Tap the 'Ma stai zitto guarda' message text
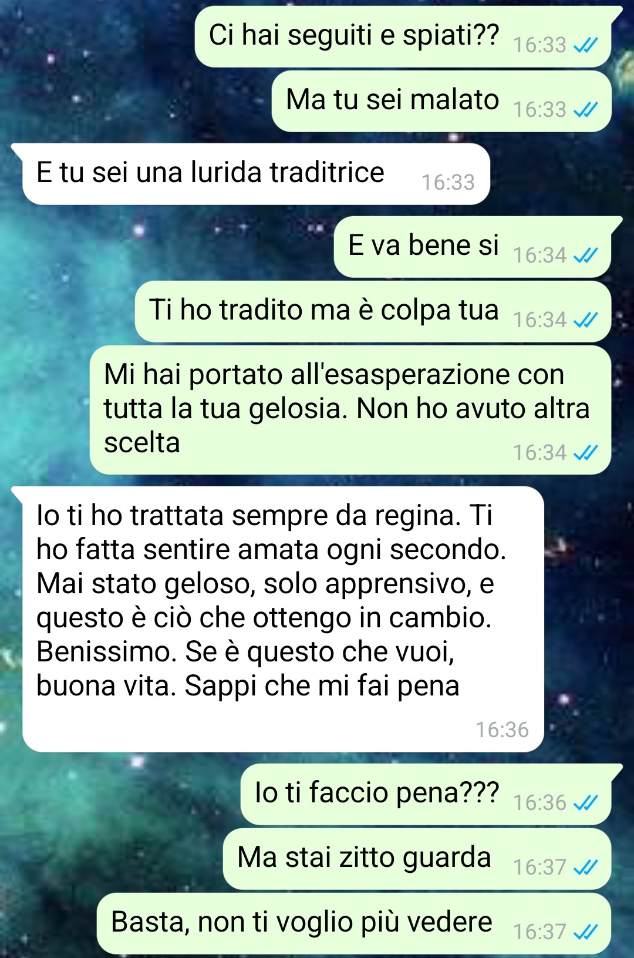This screenshot has width=634, height=958. pyautogui.click(x=364, y=858)
